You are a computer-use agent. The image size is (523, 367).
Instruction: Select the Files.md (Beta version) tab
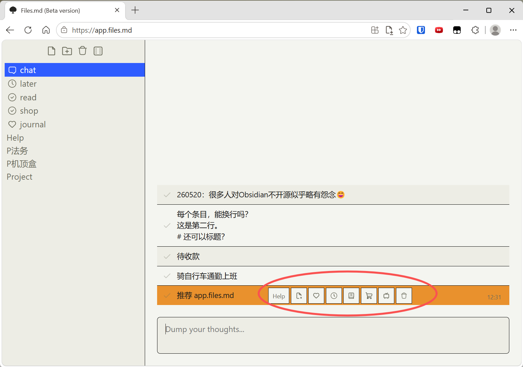[x=65, y=10]
